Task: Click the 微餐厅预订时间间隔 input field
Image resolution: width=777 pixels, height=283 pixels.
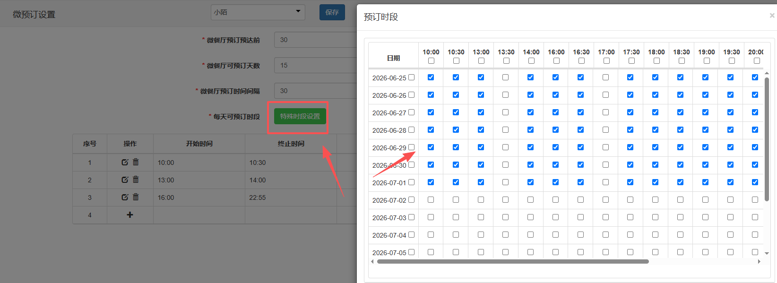Action: point(316,91)
